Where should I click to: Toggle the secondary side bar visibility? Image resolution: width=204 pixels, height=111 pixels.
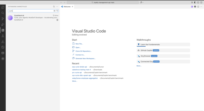tap(201, 3)
